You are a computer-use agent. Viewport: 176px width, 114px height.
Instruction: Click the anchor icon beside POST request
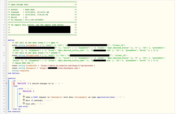(x=24, y=96)
